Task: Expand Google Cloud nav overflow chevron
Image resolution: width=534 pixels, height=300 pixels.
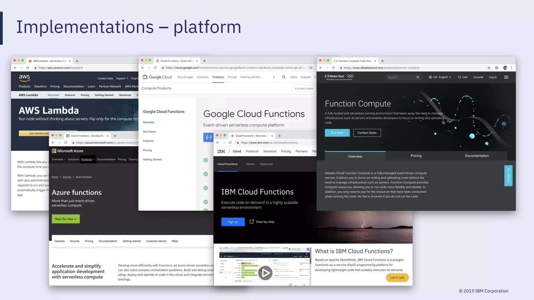Action: coord(274,77)
